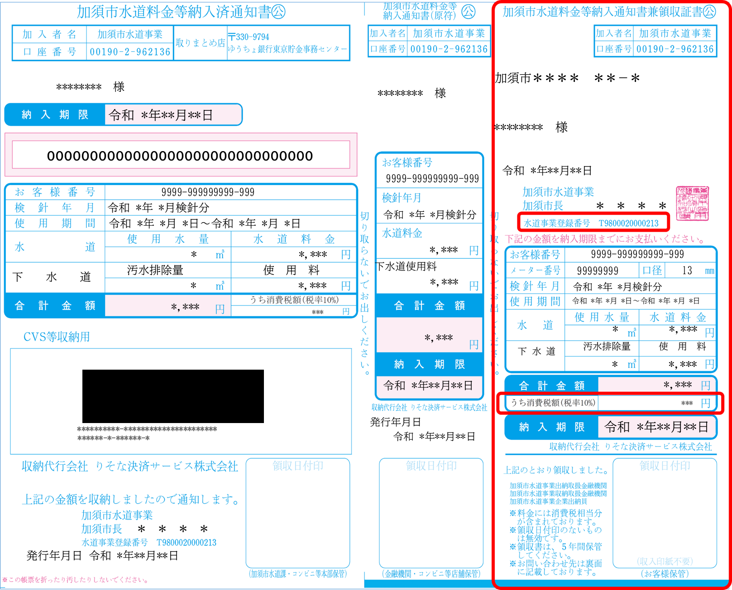
Task: Click the お客様番号 value in middle slip
Action: [x=432, y=179]
